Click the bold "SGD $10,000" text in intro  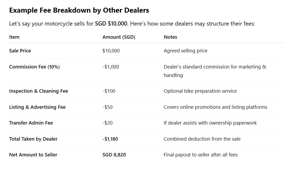tap(111, 24)
